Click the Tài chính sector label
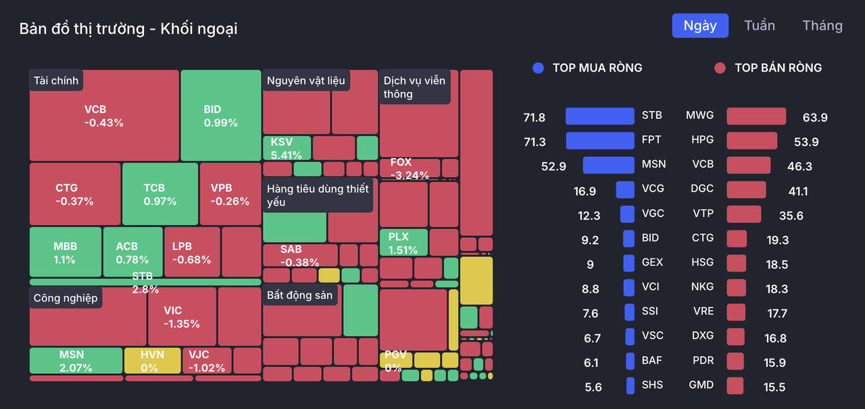Viewport: 865px width, 409px height. (x=56, y=80)
